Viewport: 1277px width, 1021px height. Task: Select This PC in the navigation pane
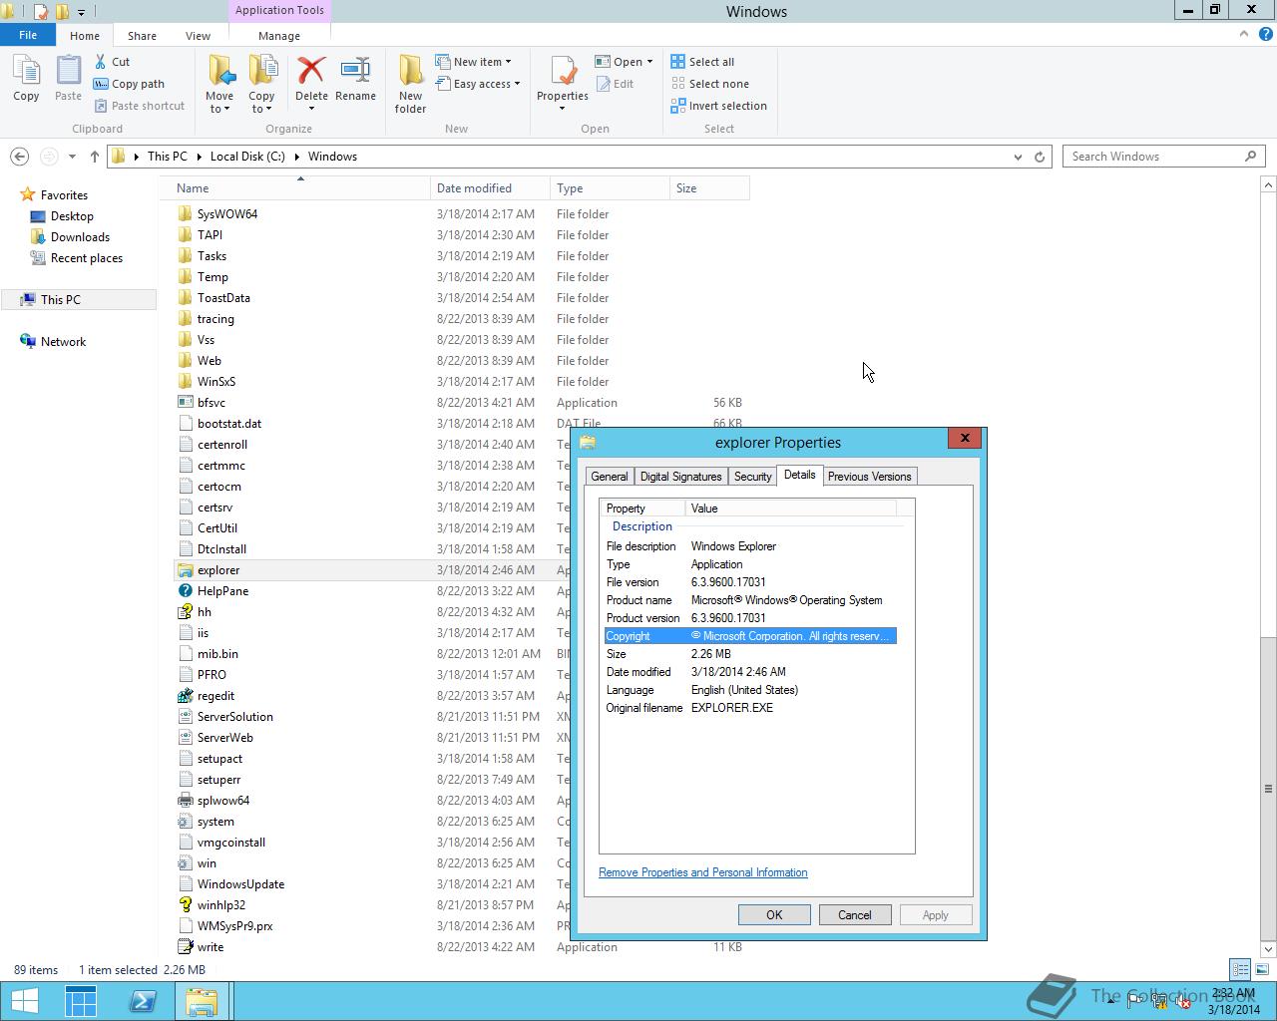(x=78, y=299)
